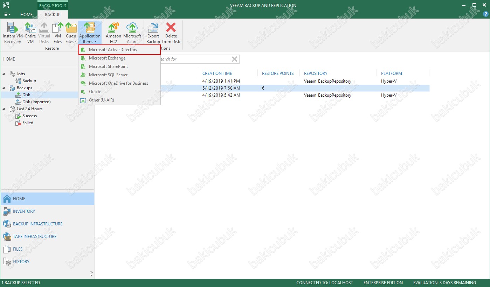Choose Microsoft Active Directory from the menu
Image resolution: width=490 pixels, height=287 pixels.
(x=119, y=50)
